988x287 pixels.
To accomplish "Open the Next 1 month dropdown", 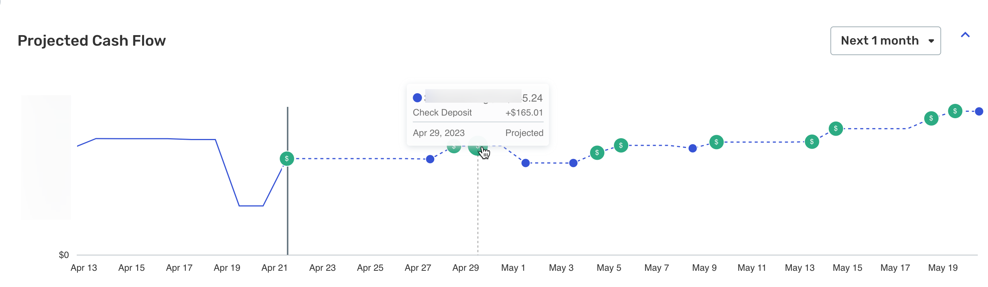I will pyautogui.click(x=885, y=41).
